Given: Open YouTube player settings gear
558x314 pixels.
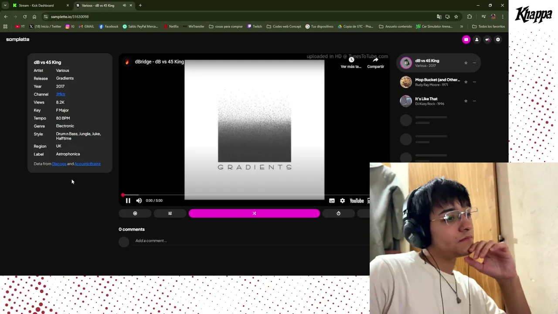Looking at the screenshot, I should coord(343,201).
